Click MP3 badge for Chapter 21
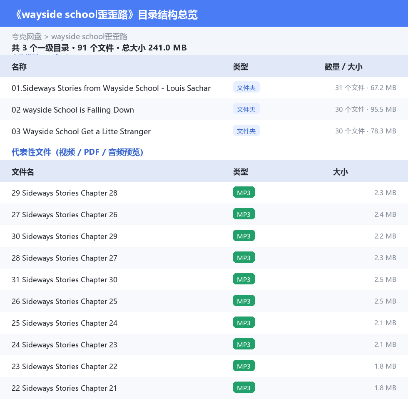 (x=244, y=387)
